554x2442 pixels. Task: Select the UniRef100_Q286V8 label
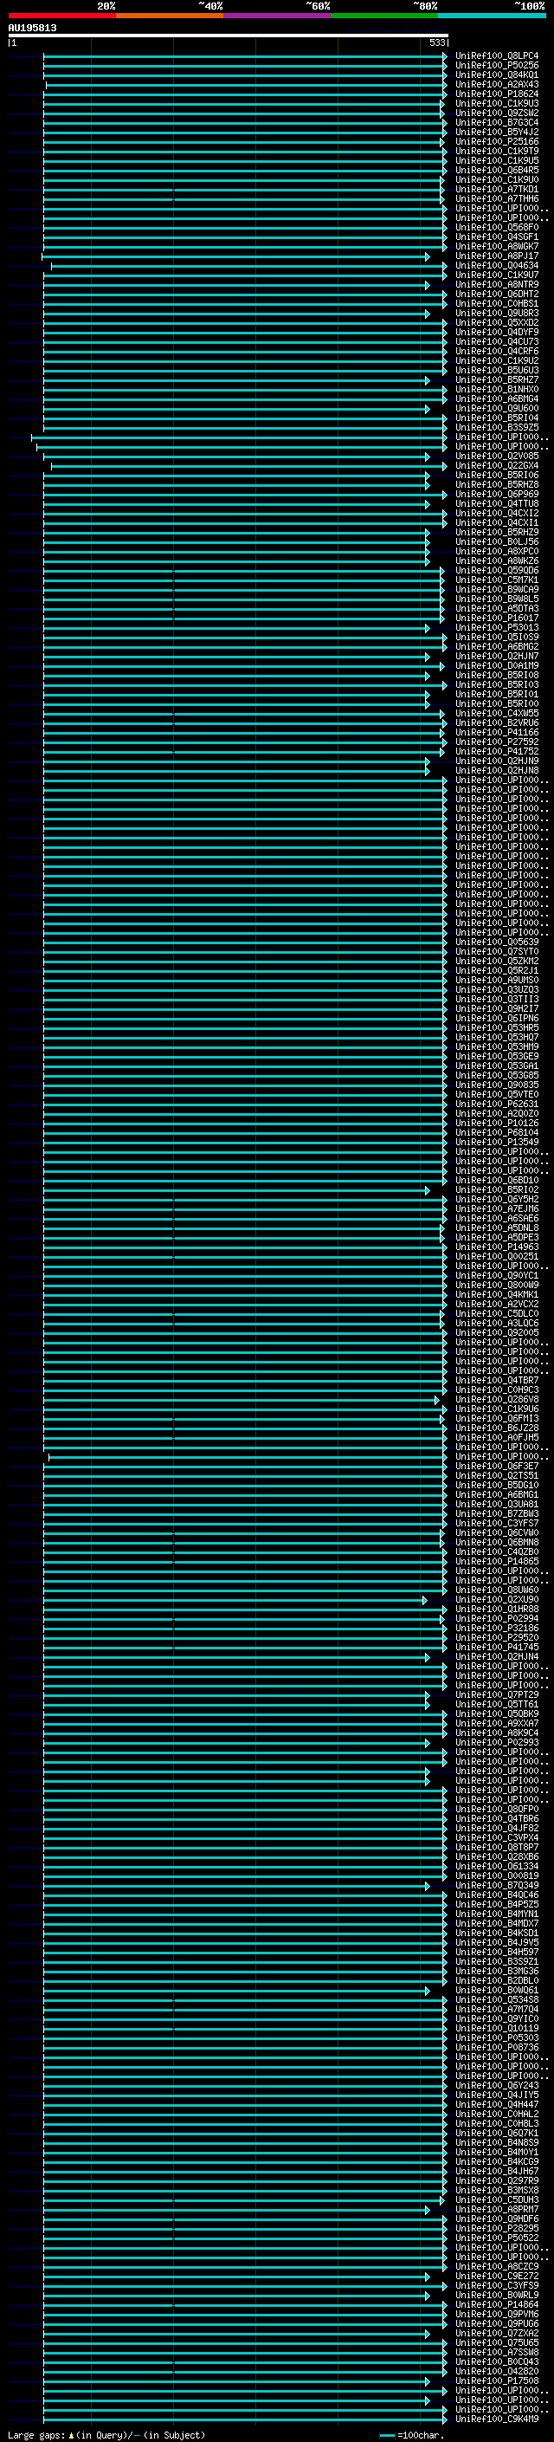497,1399
